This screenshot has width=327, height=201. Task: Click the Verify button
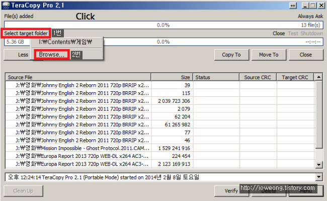[231, 190]
